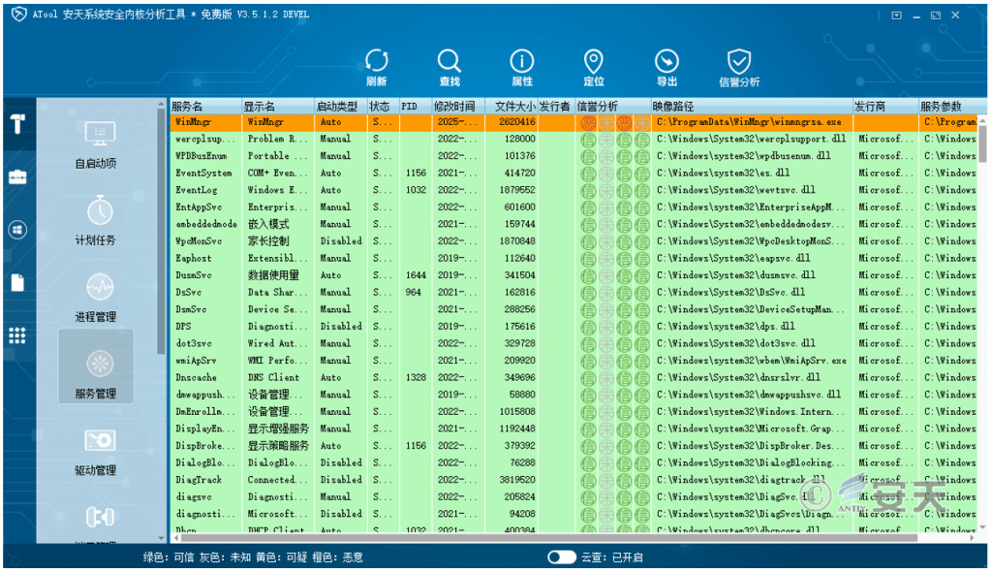This screenshot has width=992, height=572.
Task: Open 属性 properties from the toolbar
Action: click(521, 66)
